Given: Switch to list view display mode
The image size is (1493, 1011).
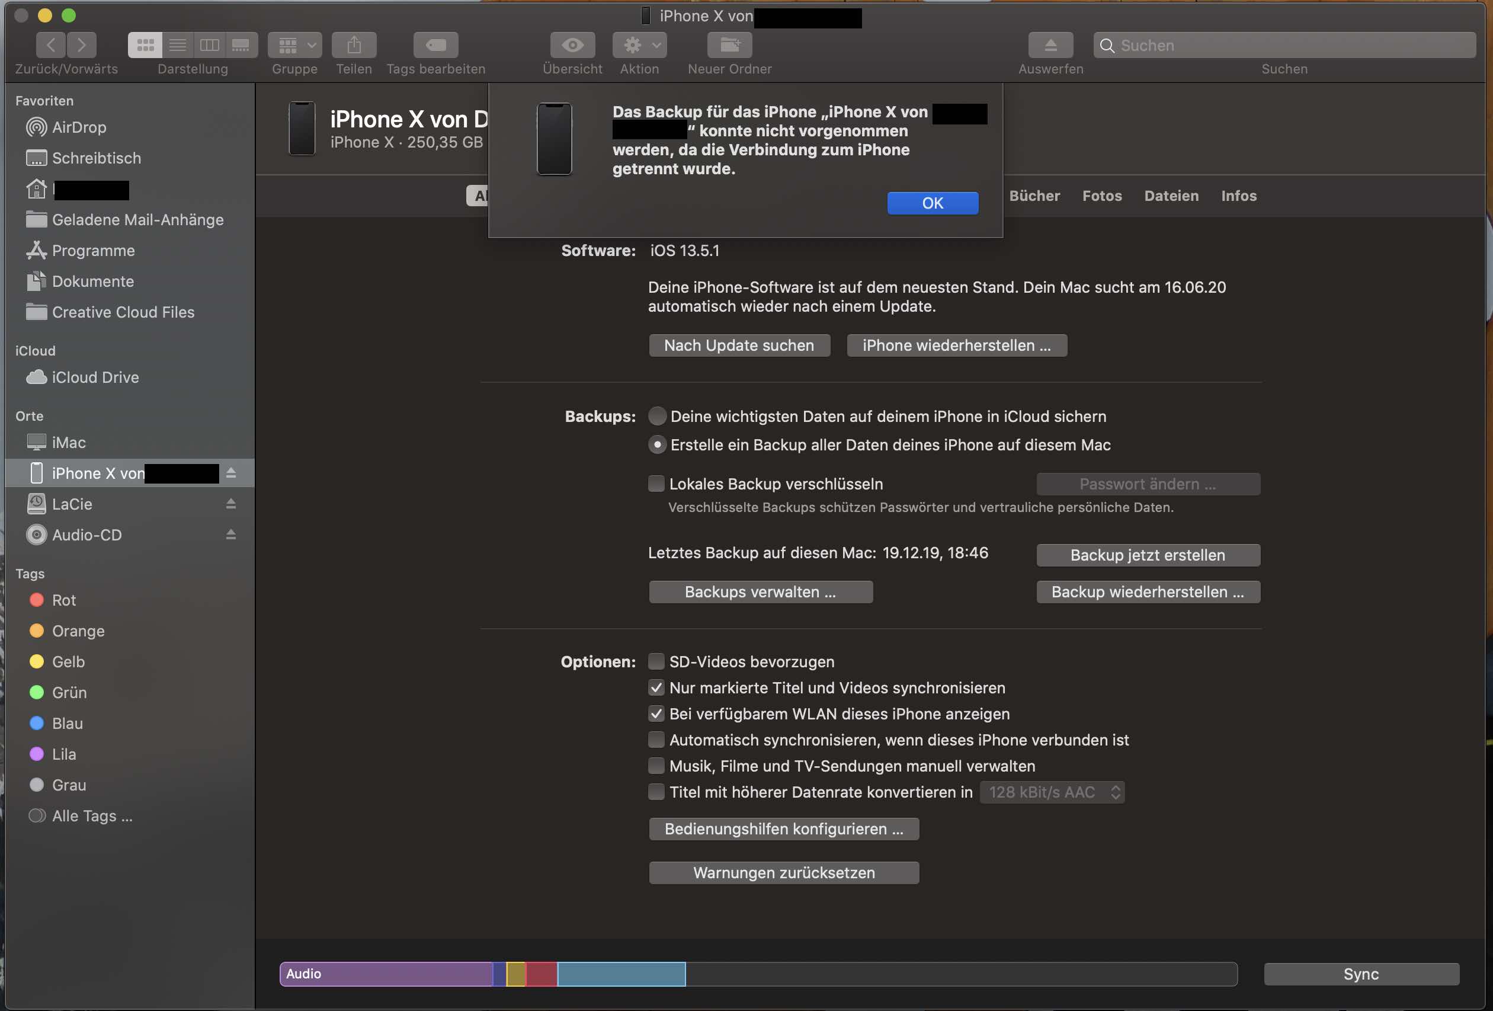Looking at the screenshot, I should [177, 45].
